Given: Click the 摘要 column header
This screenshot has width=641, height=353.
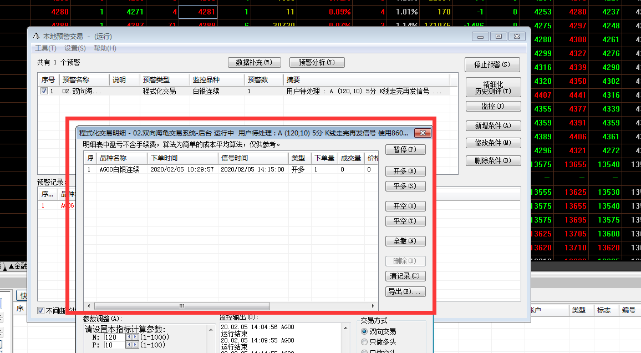Looking at the screenshot, I should tap(367, 80).
